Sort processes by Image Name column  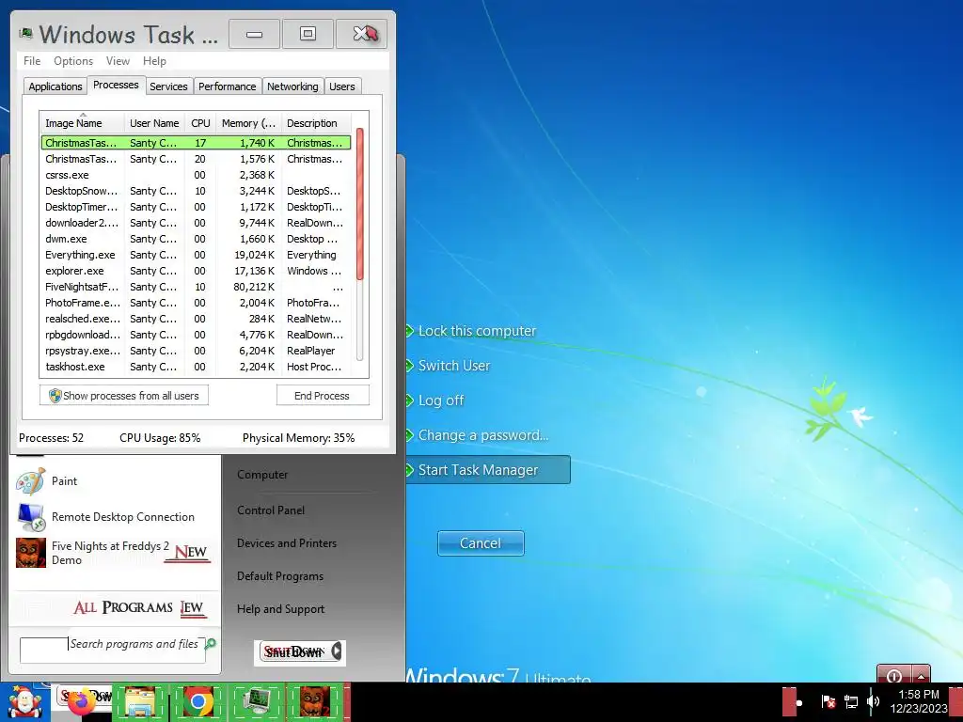pos(83,123)
